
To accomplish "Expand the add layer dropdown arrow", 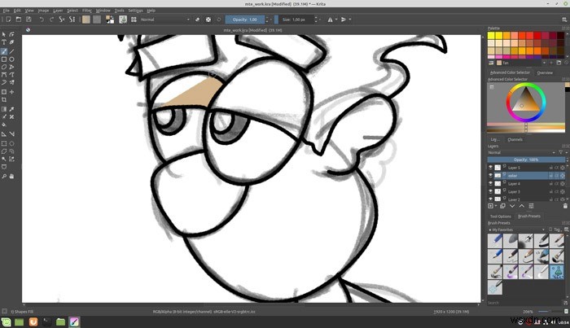I will (x=496, y=206).
